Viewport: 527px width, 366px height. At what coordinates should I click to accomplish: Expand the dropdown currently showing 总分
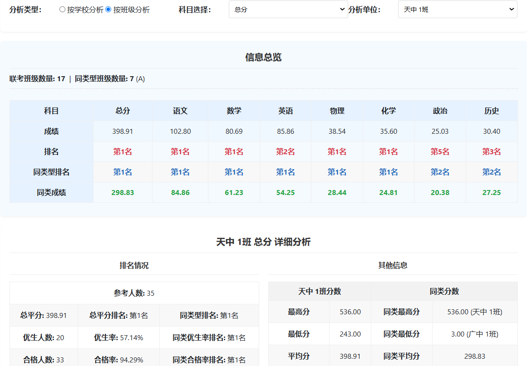coord(288,9)
